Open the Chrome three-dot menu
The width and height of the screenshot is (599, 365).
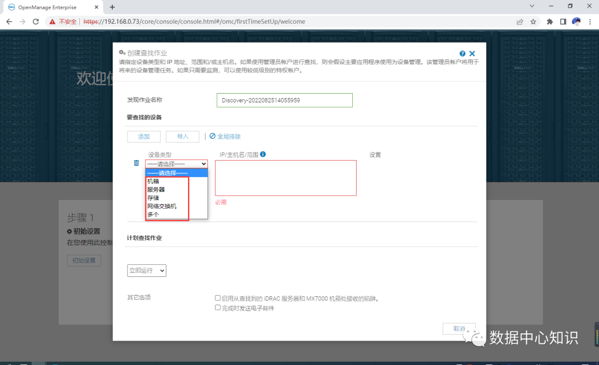590,22
